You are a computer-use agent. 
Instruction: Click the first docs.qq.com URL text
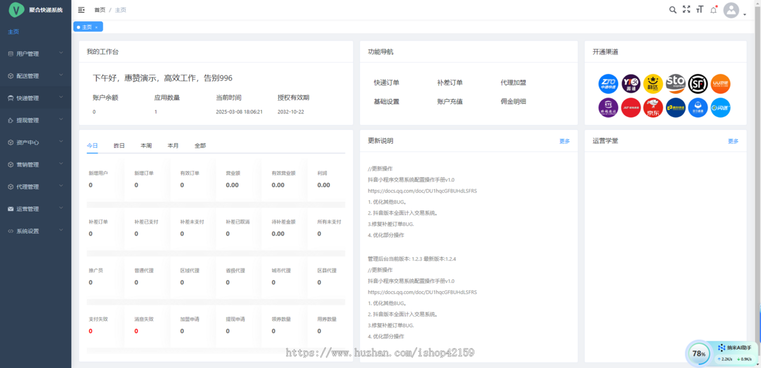click(x=422, y=191)
